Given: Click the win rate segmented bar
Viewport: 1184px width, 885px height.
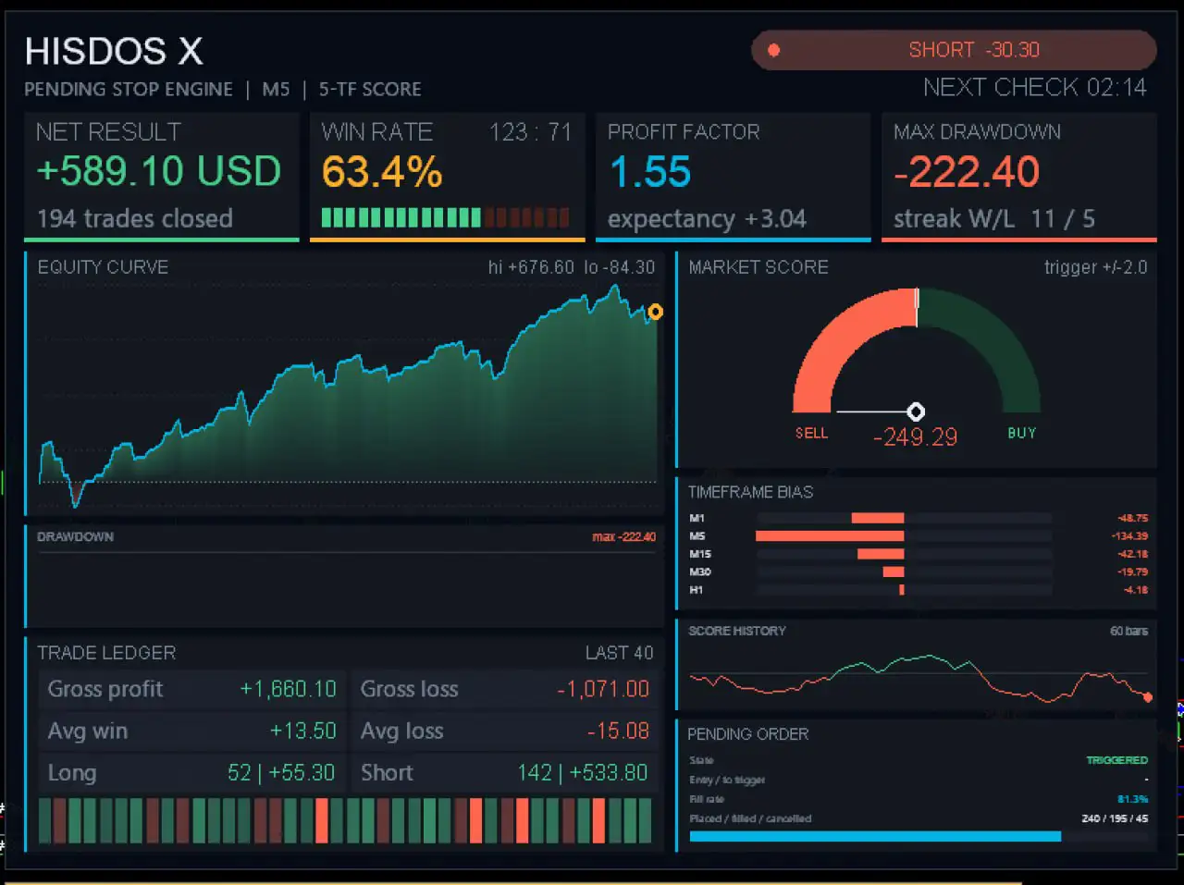Looking at the screenshot, I should (445, 217).
